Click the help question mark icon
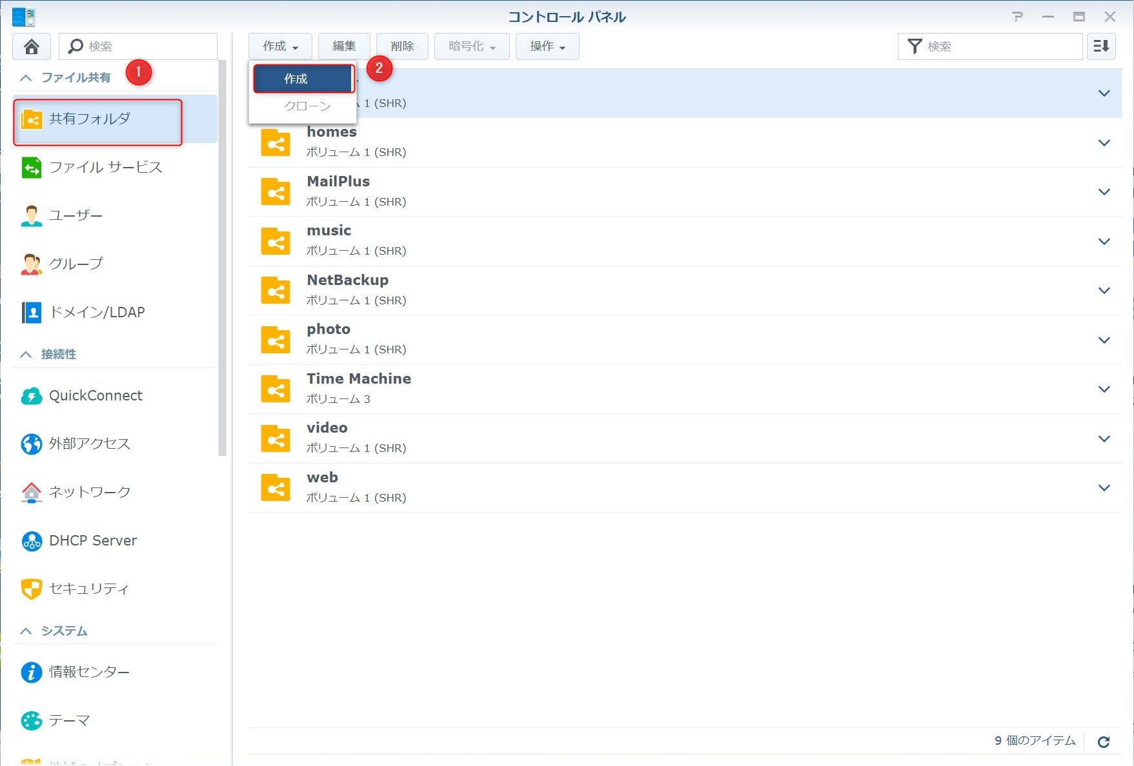Image resolution: width=1134 pixels, height=766 pixels. pyautogui.click(x=1018, y=17)
